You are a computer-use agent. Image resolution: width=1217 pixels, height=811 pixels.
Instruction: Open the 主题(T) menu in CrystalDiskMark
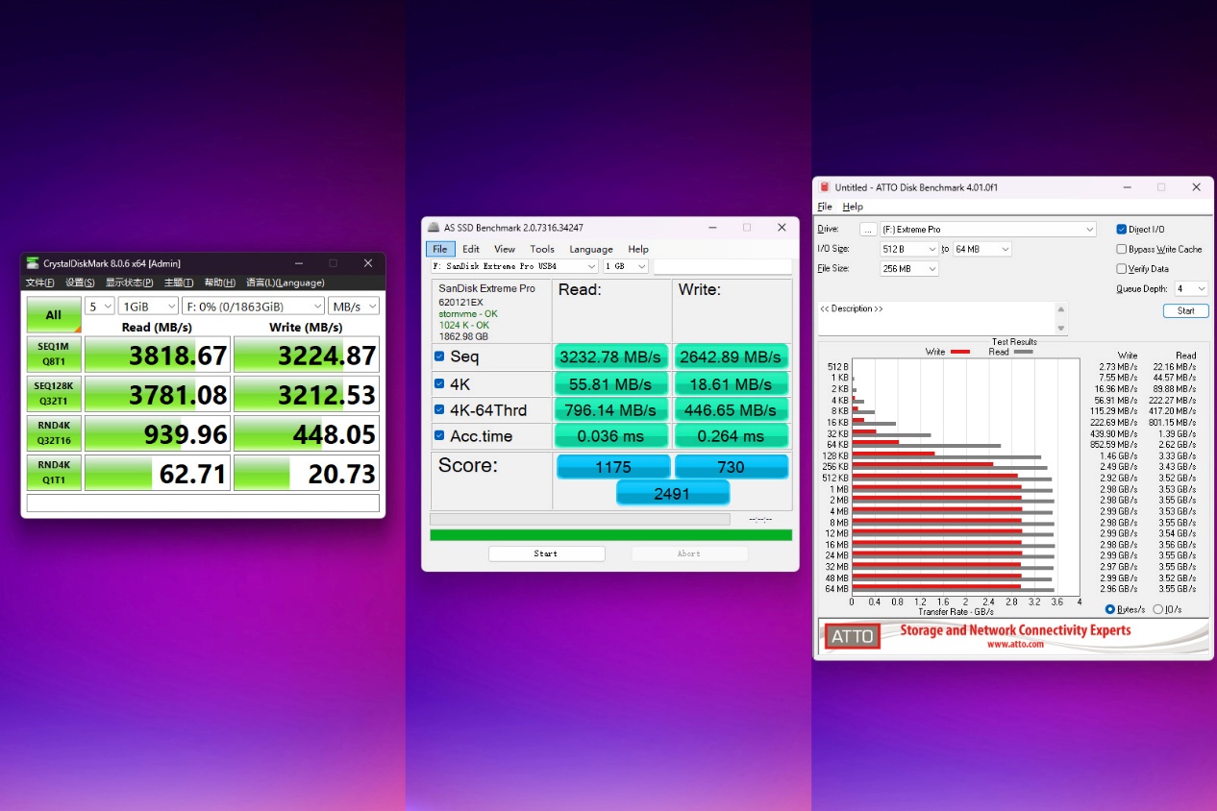click(179, 283)
